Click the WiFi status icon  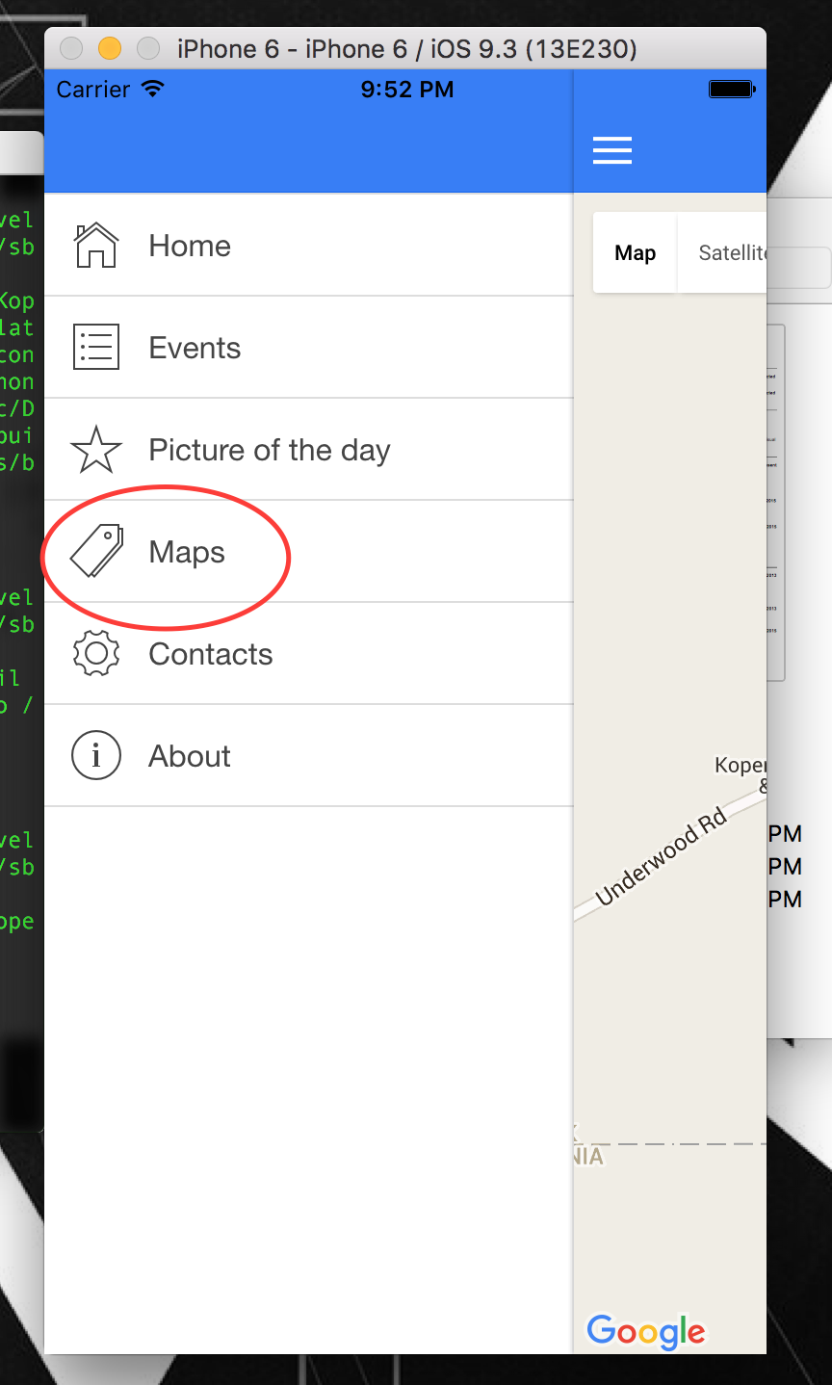coord(152,89)
